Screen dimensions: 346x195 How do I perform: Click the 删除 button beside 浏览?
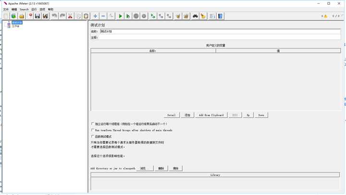(161, 169)
